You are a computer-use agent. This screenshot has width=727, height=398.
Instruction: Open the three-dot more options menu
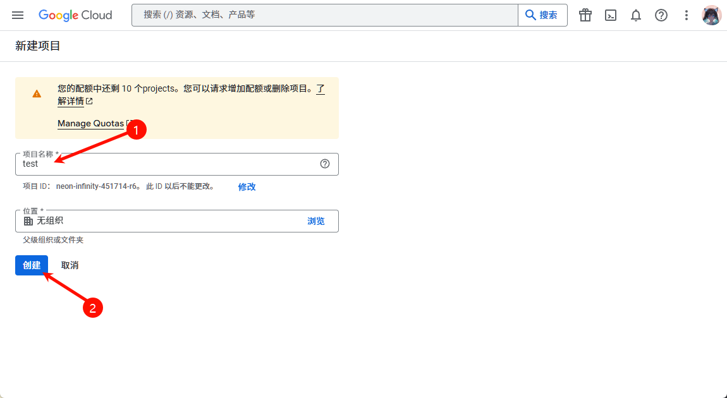(x=687, y=15)
